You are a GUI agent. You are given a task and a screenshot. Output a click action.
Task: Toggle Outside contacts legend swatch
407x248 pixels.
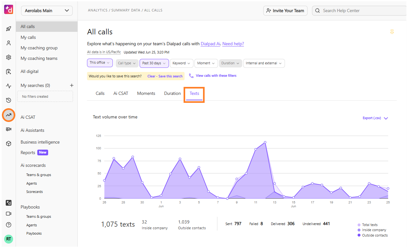click(359, 235)
